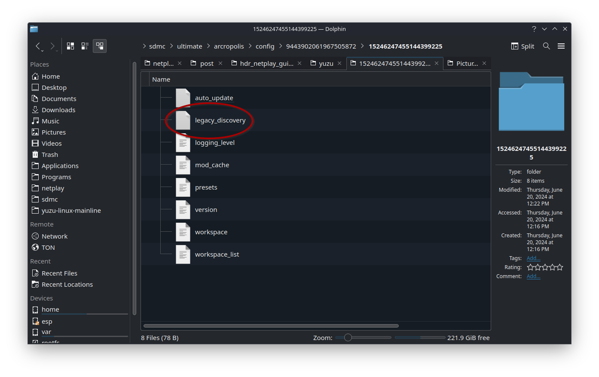Go back with the back arrow
This screenshot has width=599, height=377.
click(x=38, y=46)
